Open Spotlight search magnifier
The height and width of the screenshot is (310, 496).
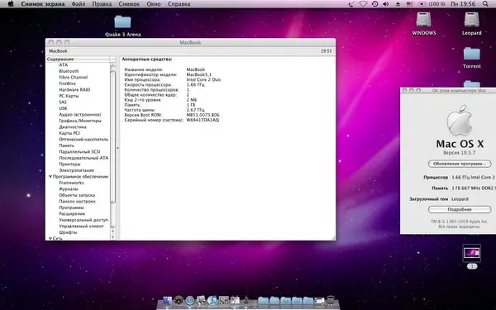pos(485,4)
